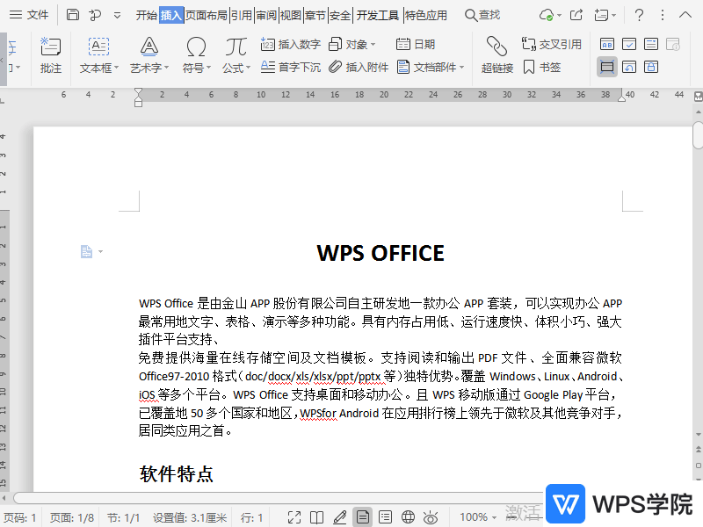The height and width of the screenshot is (527, 703).
Task: Toggle eye protection mode icon
Action: click(431, 517)
